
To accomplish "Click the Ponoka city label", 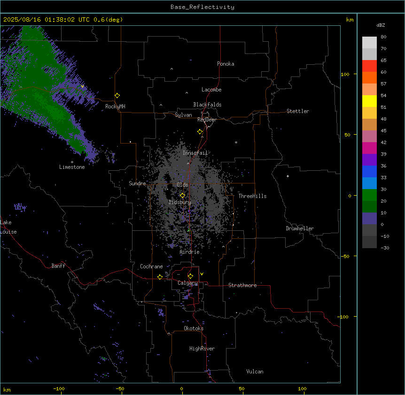I will click(x=226, y=64).
